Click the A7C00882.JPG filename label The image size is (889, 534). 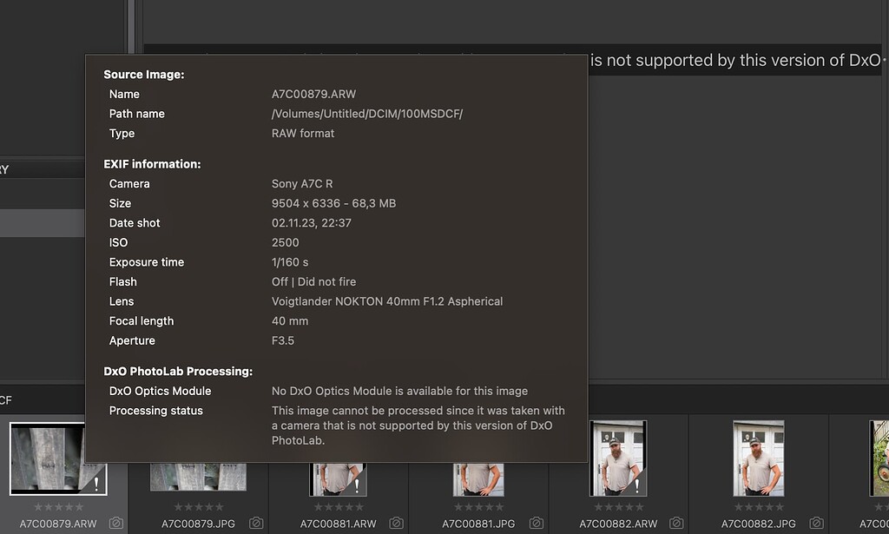(x=759, y=523)
